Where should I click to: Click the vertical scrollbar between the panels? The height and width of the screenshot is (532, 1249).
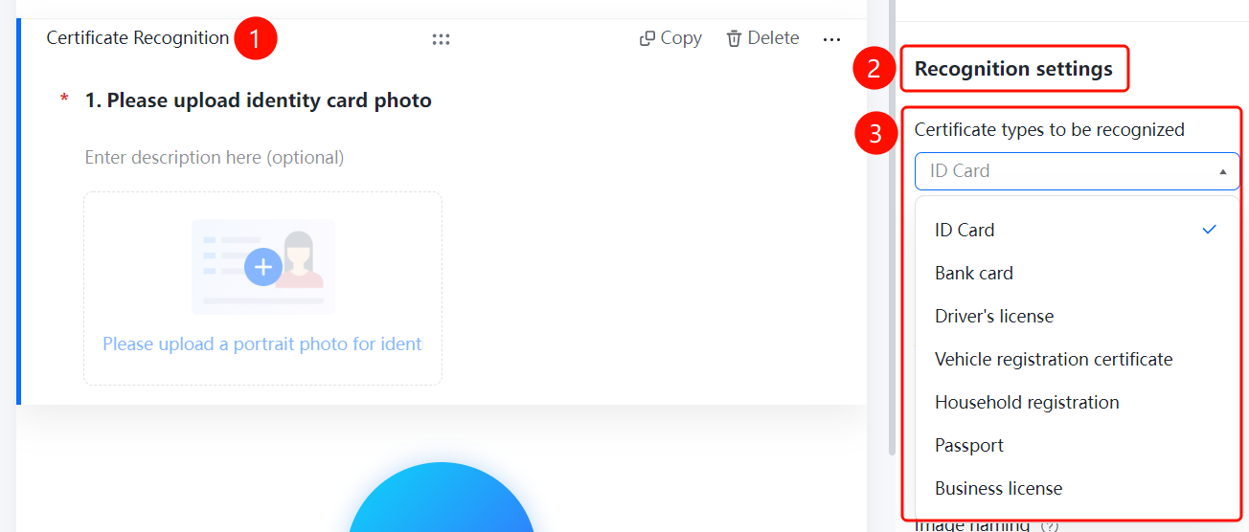click(893, 230)
